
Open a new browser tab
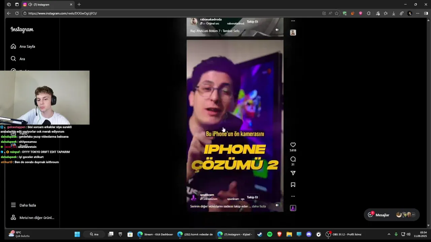tap(79, 5)
